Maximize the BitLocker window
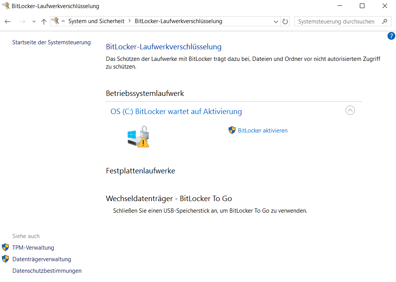This screenshot has width=396, height=282. [362, 6]
